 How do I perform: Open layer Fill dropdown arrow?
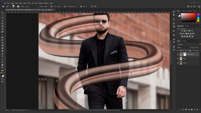[200, 51]
